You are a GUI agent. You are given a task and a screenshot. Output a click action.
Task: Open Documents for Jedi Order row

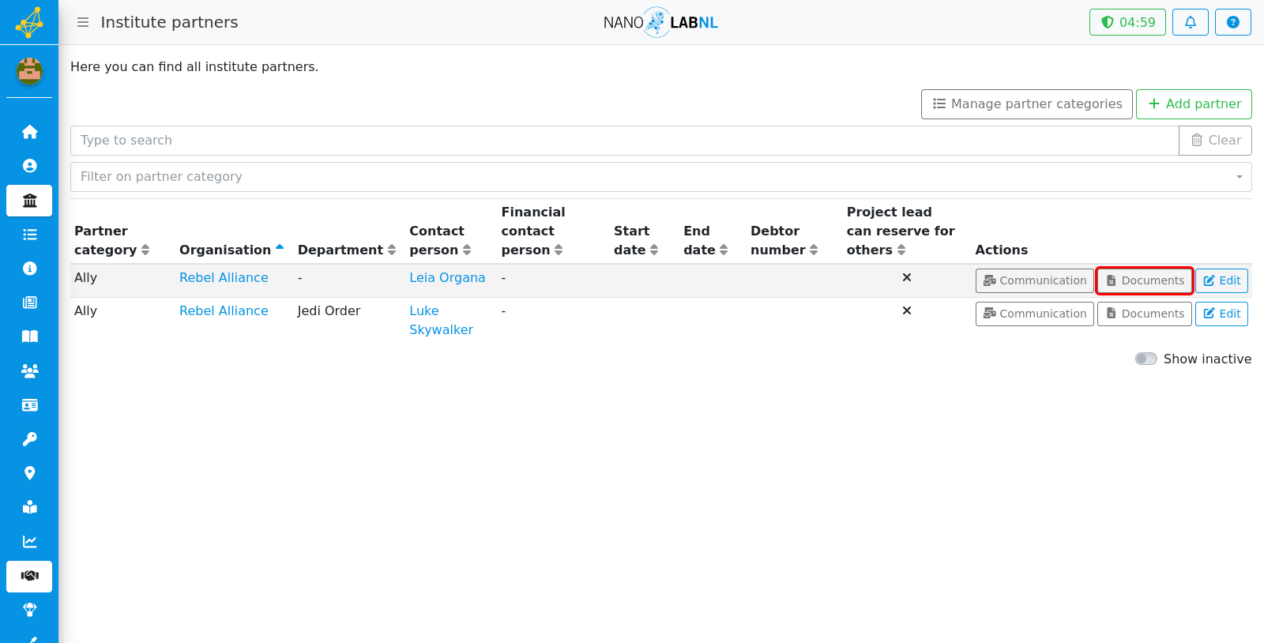[1145, 314]
